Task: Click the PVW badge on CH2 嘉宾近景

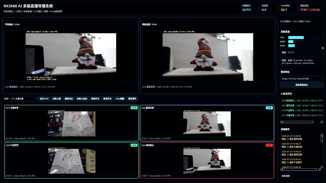Action: tap(269, 108)
